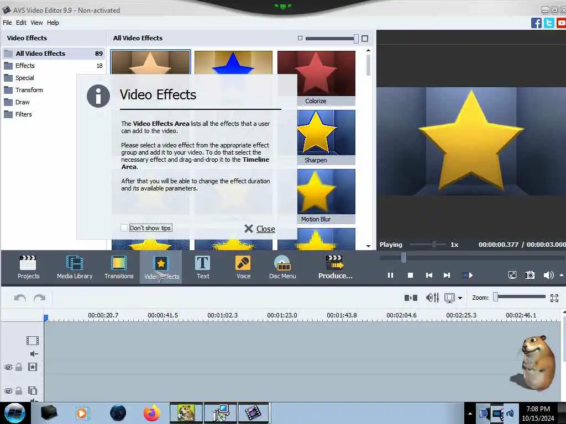The width and height of the screenshot is (566, 424).
Task: Select the Motion Blur effect thumbnail
Action: (326, 196)
